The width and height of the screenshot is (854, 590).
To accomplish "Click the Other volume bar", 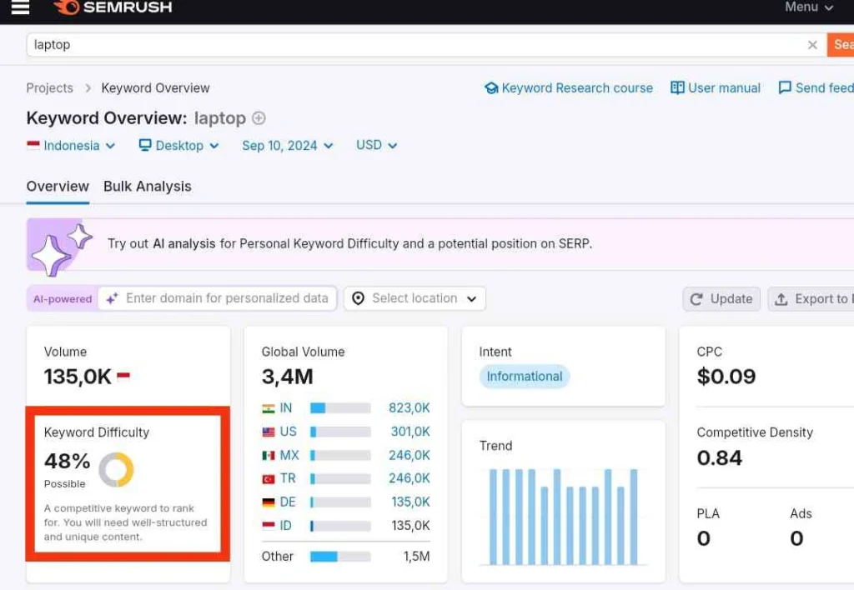I will (340, 557).
